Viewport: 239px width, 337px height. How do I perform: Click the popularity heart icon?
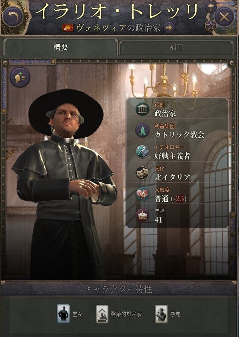142,194
